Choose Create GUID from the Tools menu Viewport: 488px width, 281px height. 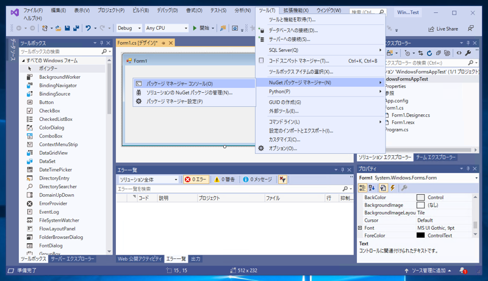coord(320,102)
